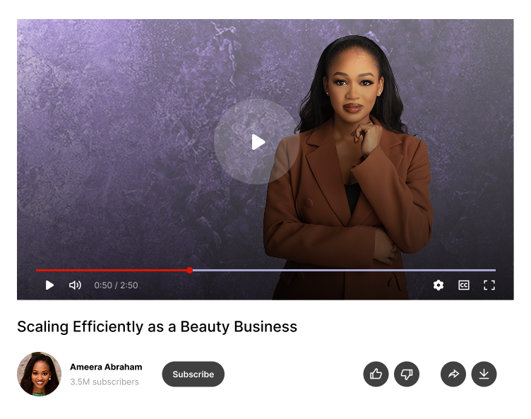Open video settings with the gear icon

click(438, 285)
